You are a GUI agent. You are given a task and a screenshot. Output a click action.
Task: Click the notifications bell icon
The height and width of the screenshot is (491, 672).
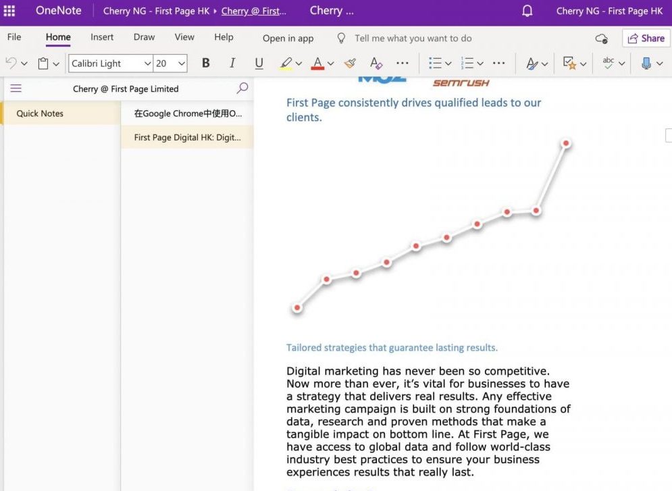527,11
